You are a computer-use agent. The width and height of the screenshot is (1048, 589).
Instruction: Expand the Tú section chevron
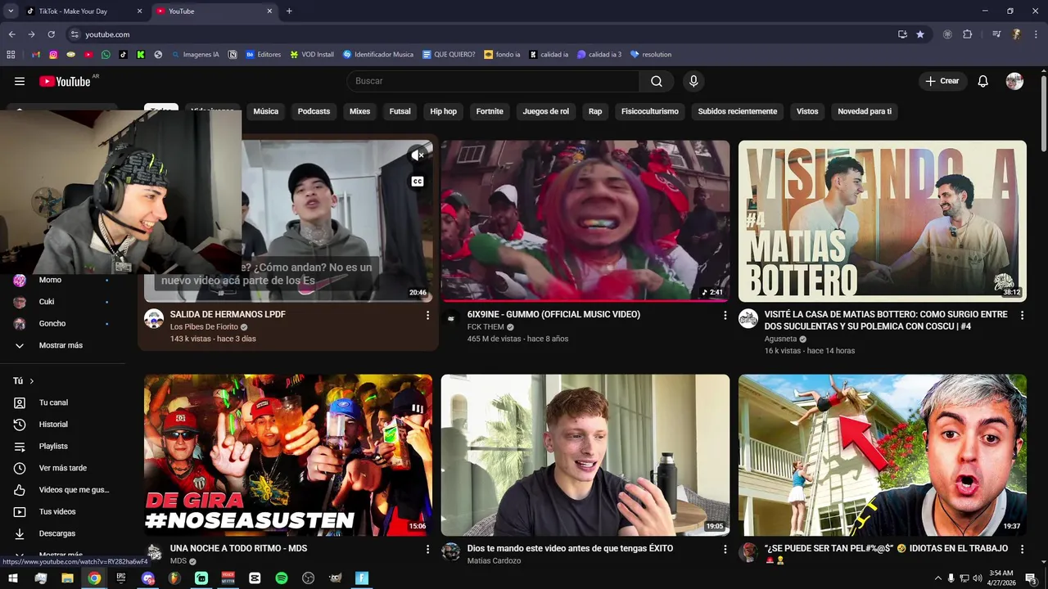pyautogui.click(x=32, y=381)
